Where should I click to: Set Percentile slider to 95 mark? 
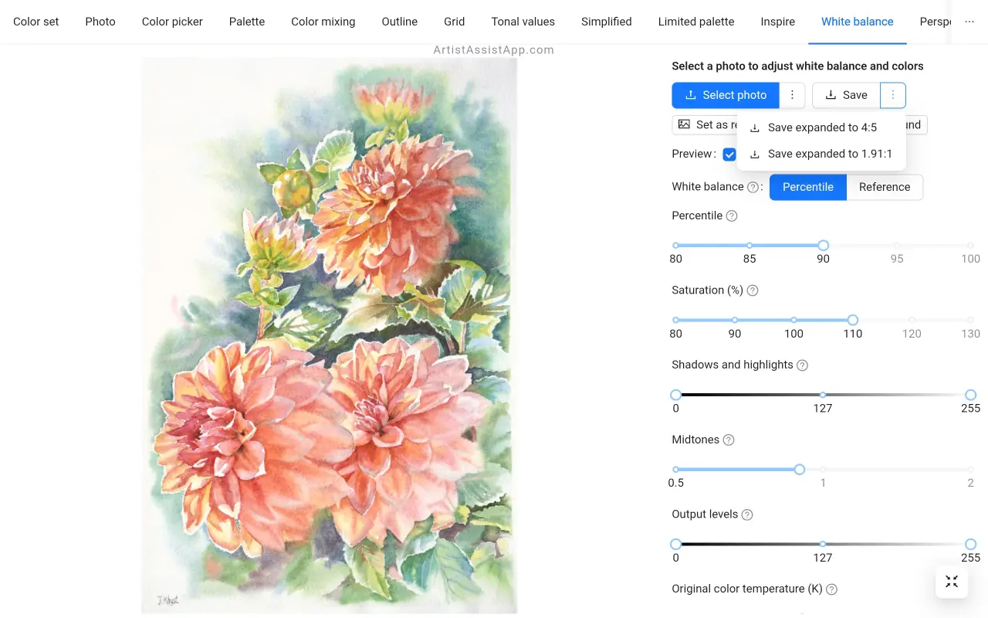(897, 246)
